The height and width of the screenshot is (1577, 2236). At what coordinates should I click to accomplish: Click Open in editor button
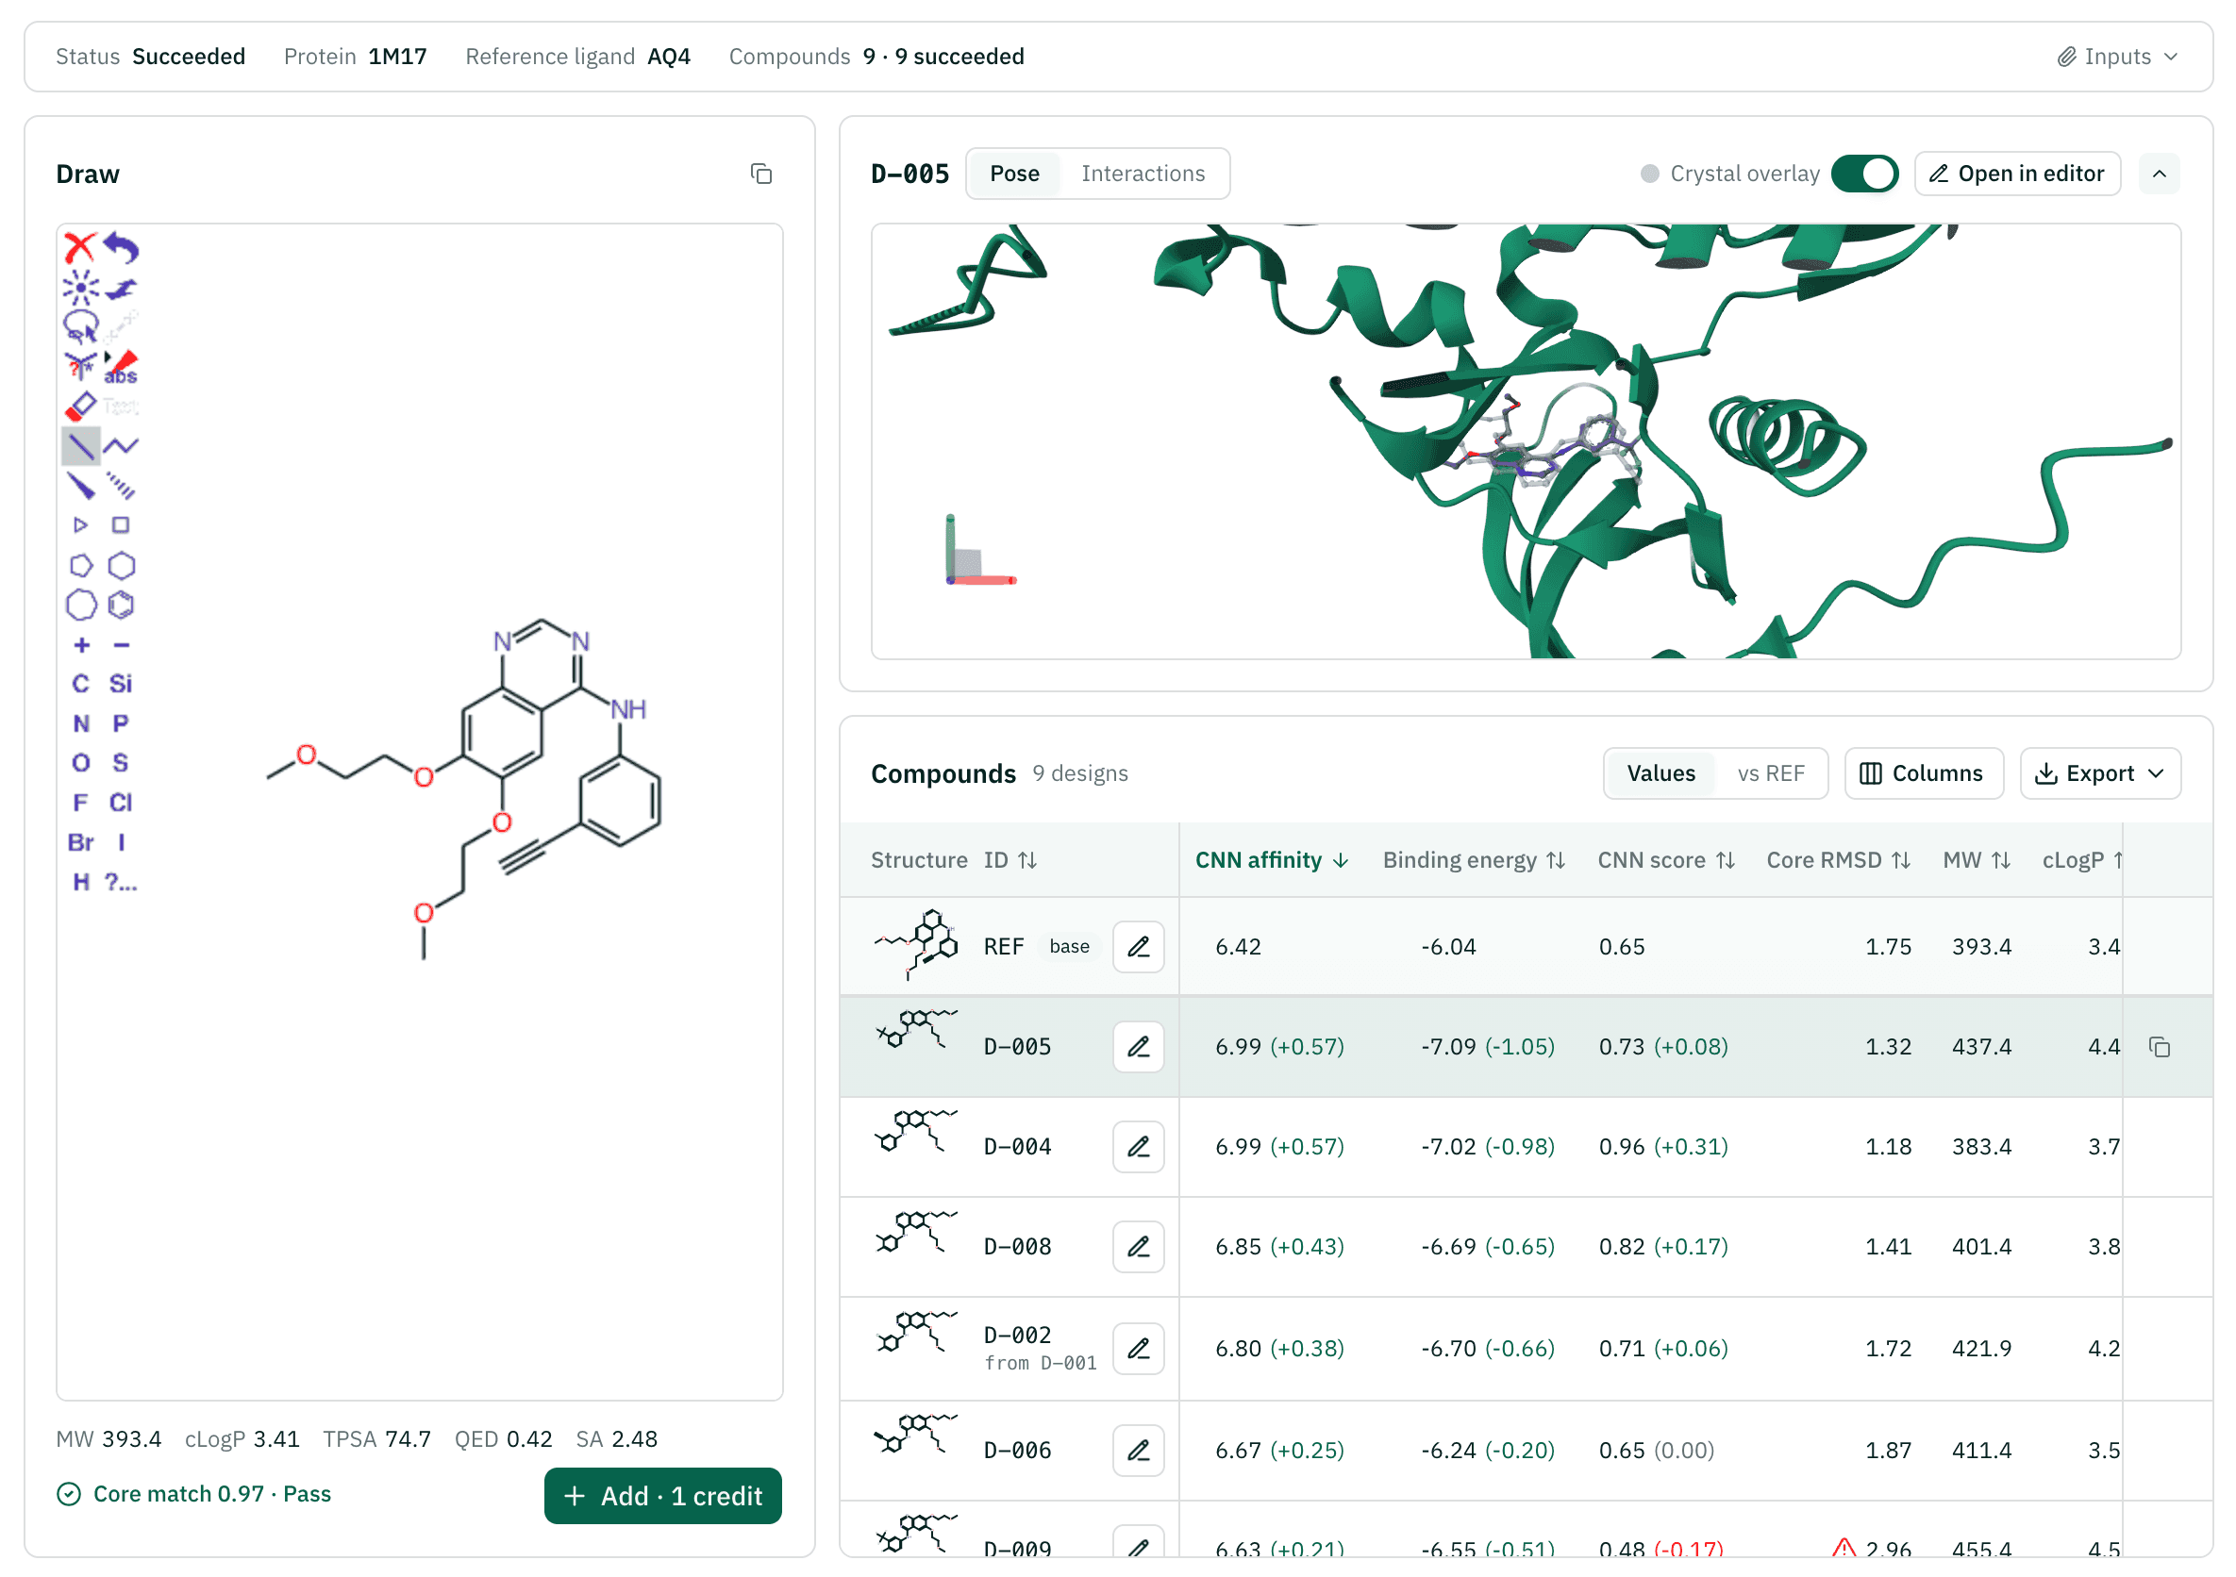click(x=2017, y=174)
